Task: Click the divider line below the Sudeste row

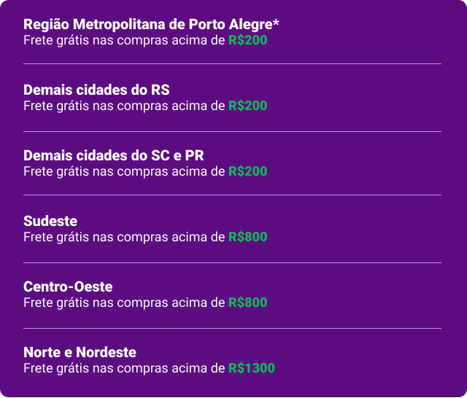Action: (232, 262)
